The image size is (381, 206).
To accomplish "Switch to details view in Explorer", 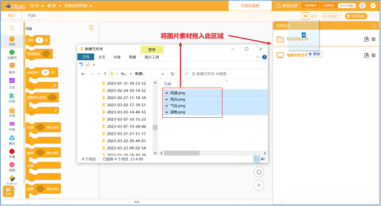I will tap(257, 159).
